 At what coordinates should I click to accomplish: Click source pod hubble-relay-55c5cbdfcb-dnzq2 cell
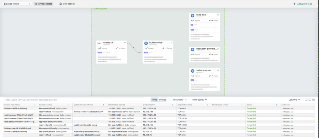[20, 128]
